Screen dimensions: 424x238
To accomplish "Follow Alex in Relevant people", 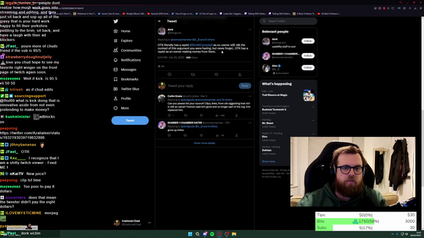I will pyautogui.click(x=307, y=67).
